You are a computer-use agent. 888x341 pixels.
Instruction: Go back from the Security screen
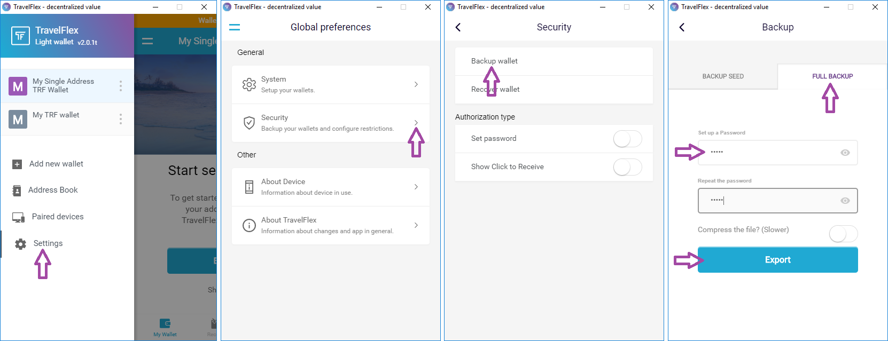(458, 27)
